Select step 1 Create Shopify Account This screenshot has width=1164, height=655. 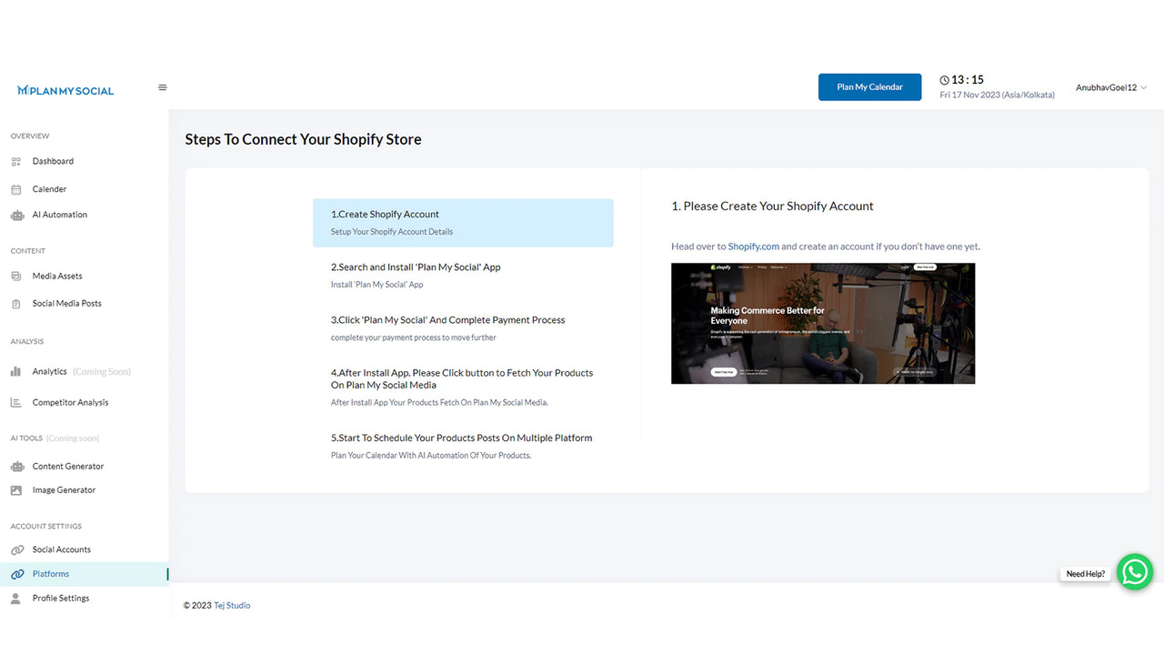(463, 223)
